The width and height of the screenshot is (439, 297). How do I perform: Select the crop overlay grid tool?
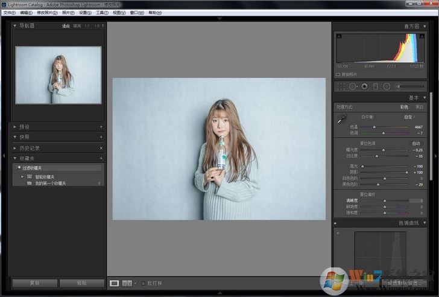click(x=341, y=86)
